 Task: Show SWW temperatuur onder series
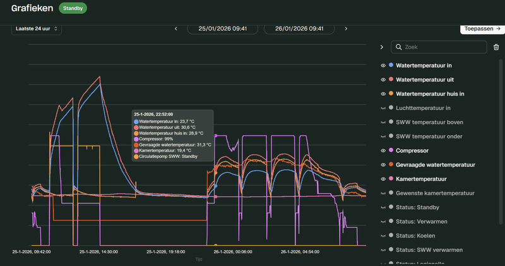pyautogui.click(x=383, y=136)
